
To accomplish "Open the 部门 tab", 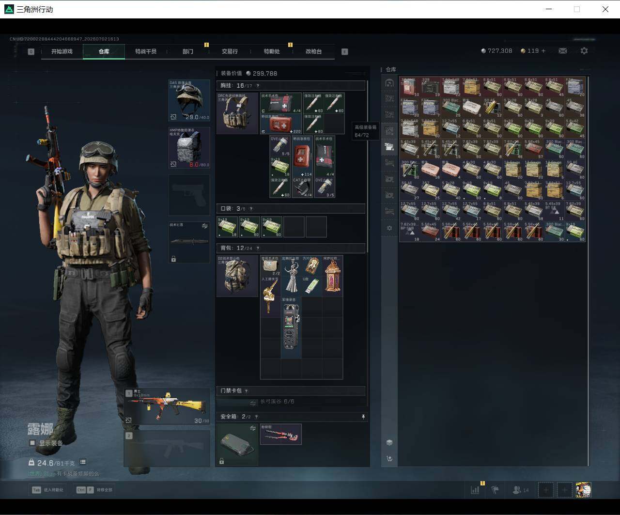I will coord(188,51).
